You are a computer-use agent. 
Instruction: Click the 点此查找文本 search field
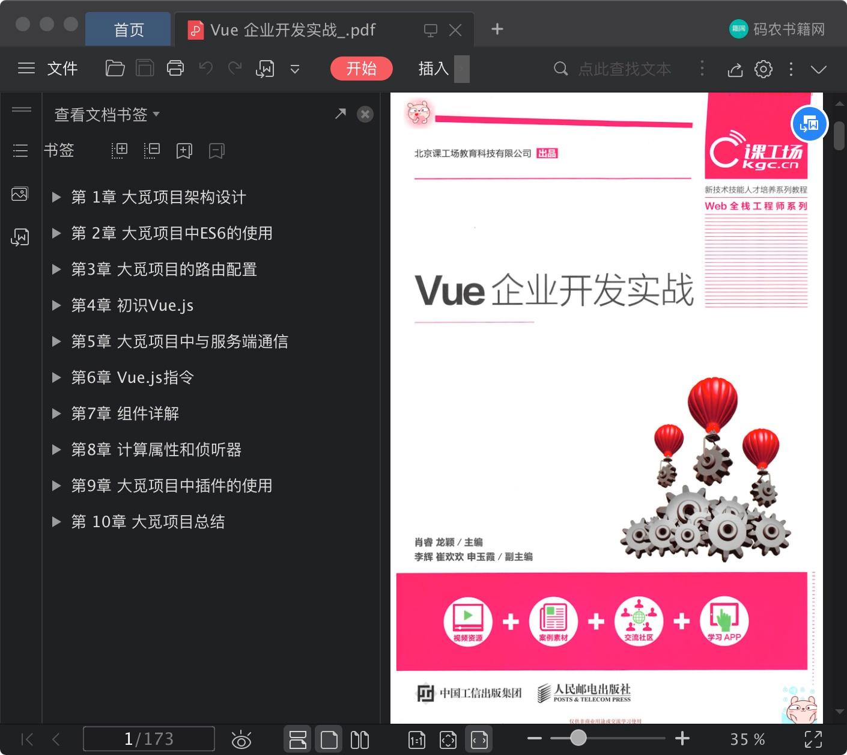pos(625,69)
